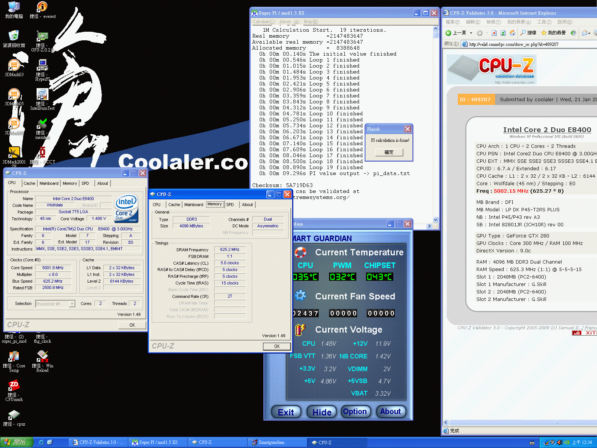Open the memtest desktop shortcut
Image resolution: width=597 pixels, height=448 pixels.
pos(42,128)
